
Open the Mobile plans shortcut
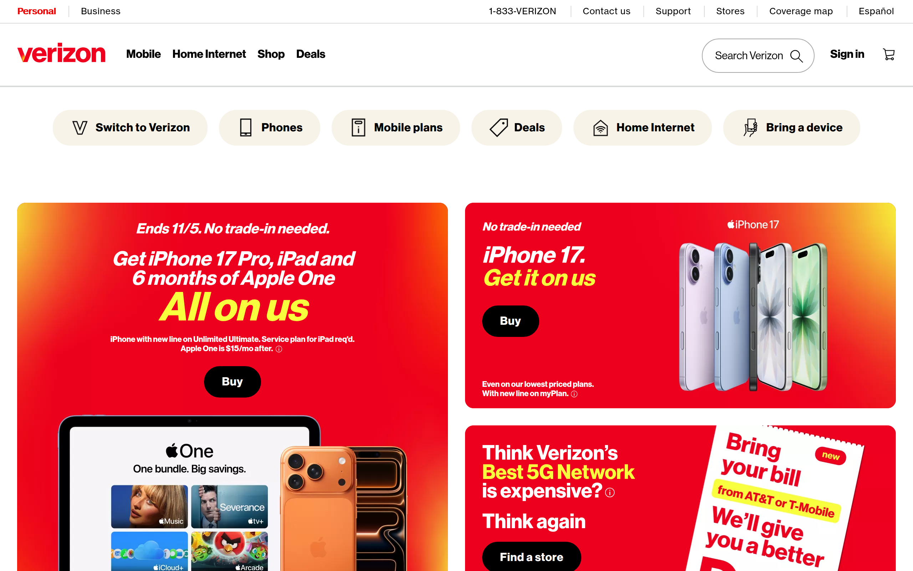click(x=396, y=128)
